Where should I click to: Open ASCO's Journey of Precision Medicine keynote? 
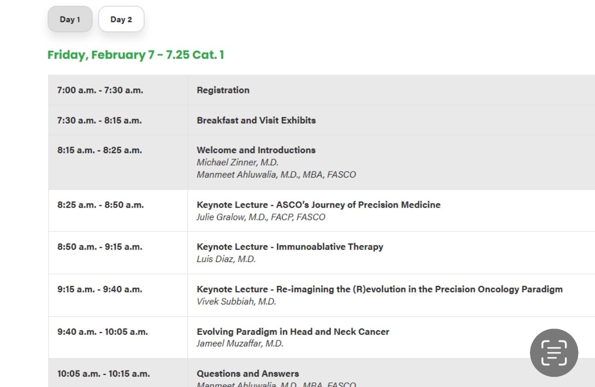tap(319, 205)
